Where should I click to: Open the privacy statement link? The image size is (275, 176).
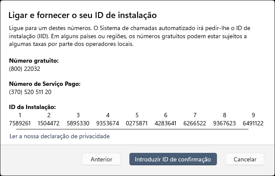point(59,136)
